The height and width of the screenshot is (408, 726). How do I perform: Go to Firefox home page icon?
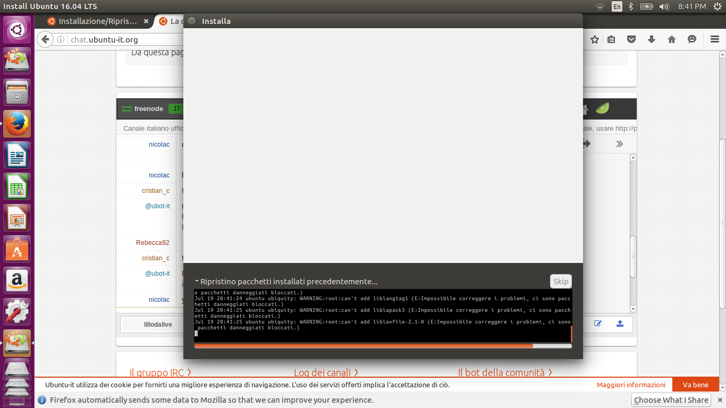point(672,39)
